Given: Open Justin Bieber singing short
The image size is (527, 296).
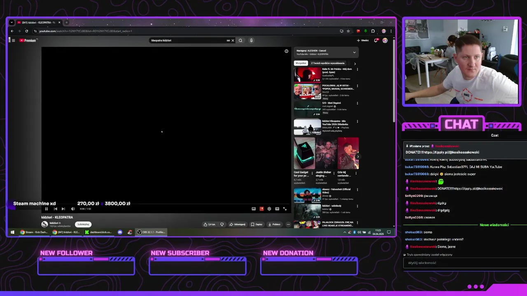Looking at the screenshot, I should point(326,153).
